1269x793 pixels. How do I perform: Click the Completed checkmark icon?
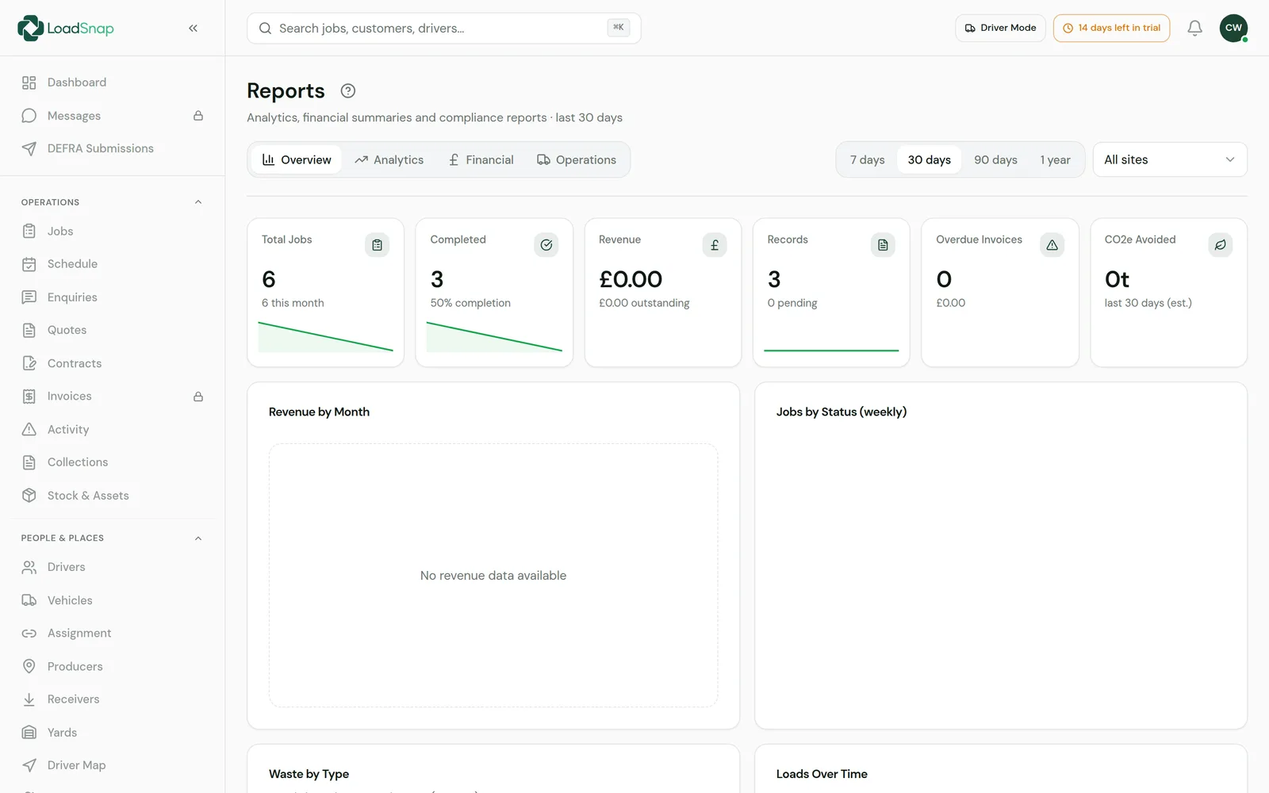[x=546, y=245]
